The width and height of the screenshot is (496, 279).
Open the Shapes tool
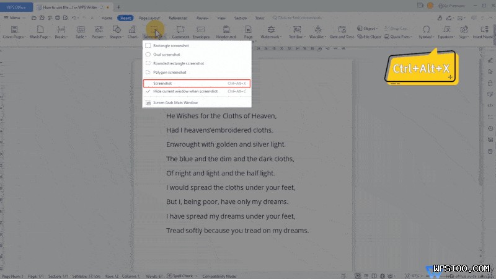coord(116,29)
